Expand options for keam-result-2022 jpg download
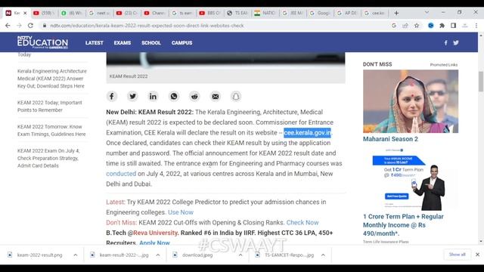The image size is (484, 272). tap(158, 255)
